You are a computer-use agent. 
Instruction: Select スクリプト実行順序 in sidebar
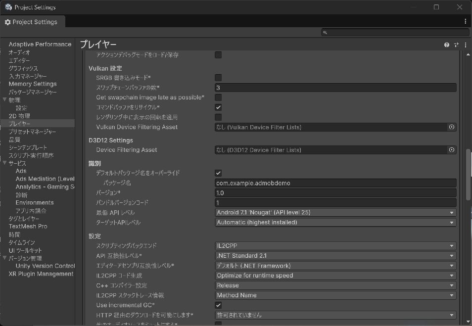(31, 155)
